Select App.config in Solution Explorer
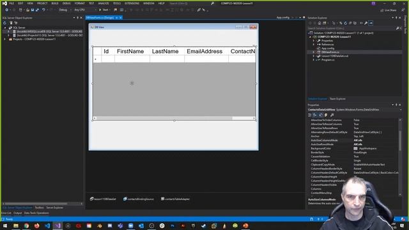The width and height of the screenshot is (409, 230). [328, 49]
